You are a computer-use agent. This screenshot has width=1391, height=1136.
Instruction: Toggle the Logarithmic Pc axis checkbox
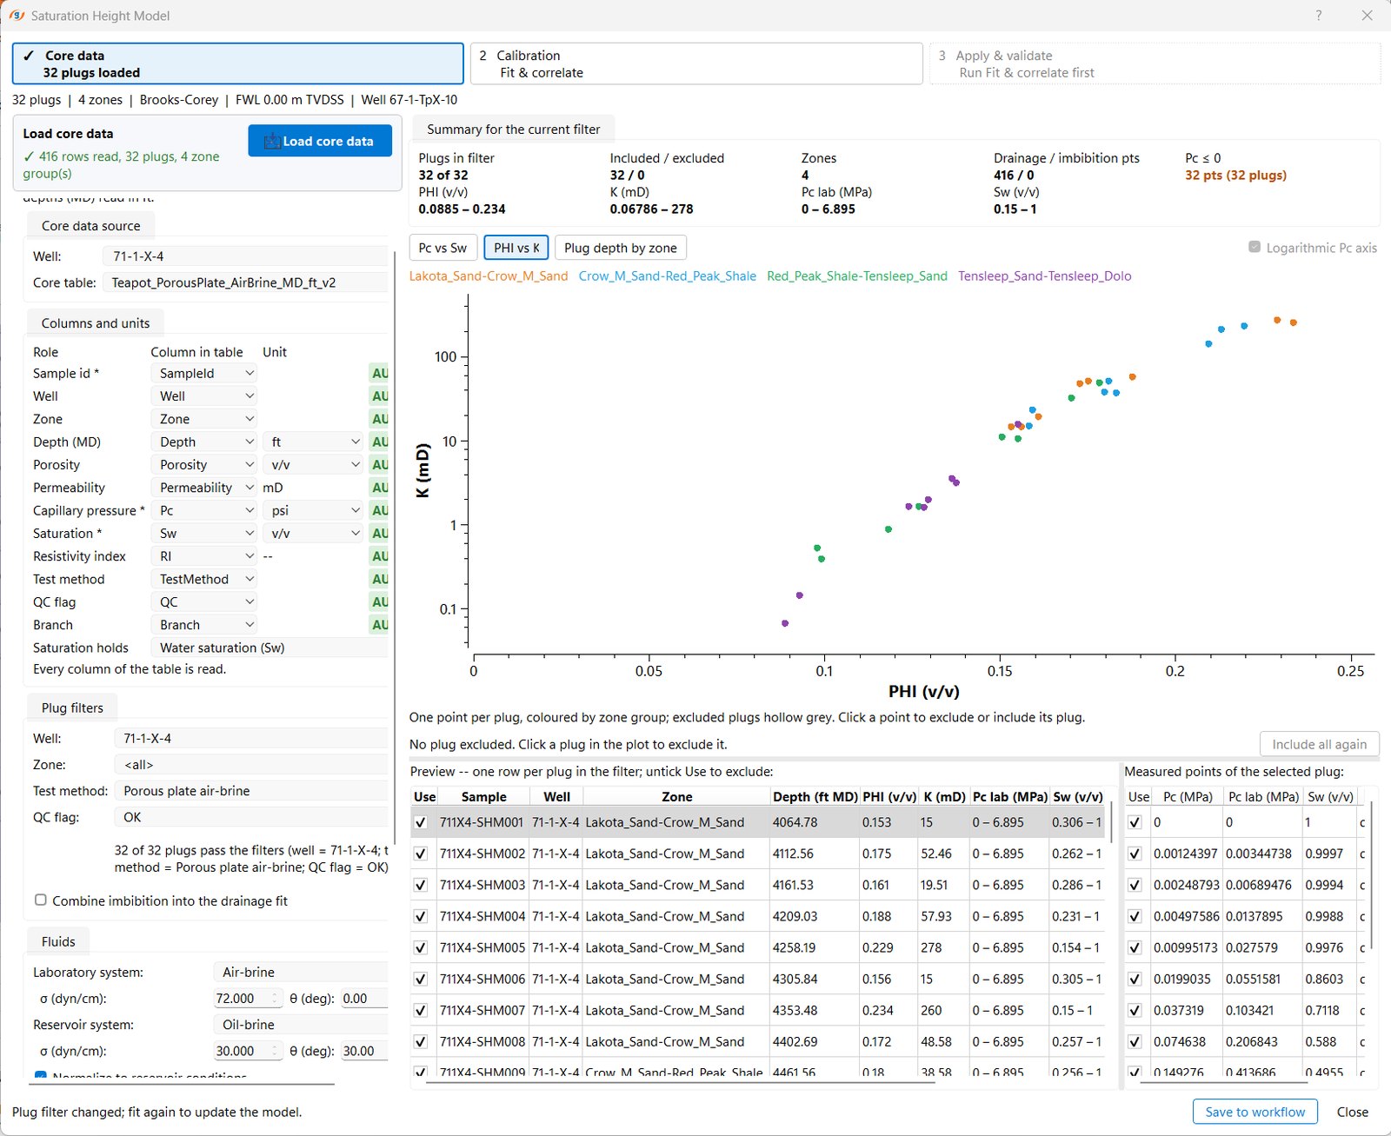click(1255, 247)
